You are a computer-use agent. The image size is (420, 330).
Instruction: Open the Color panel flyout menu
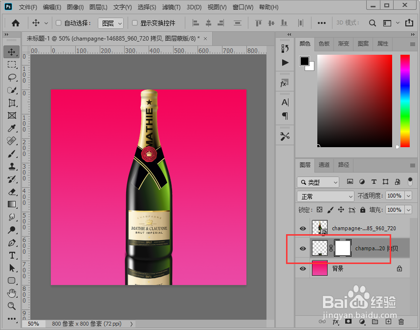[x=413, y=44]
